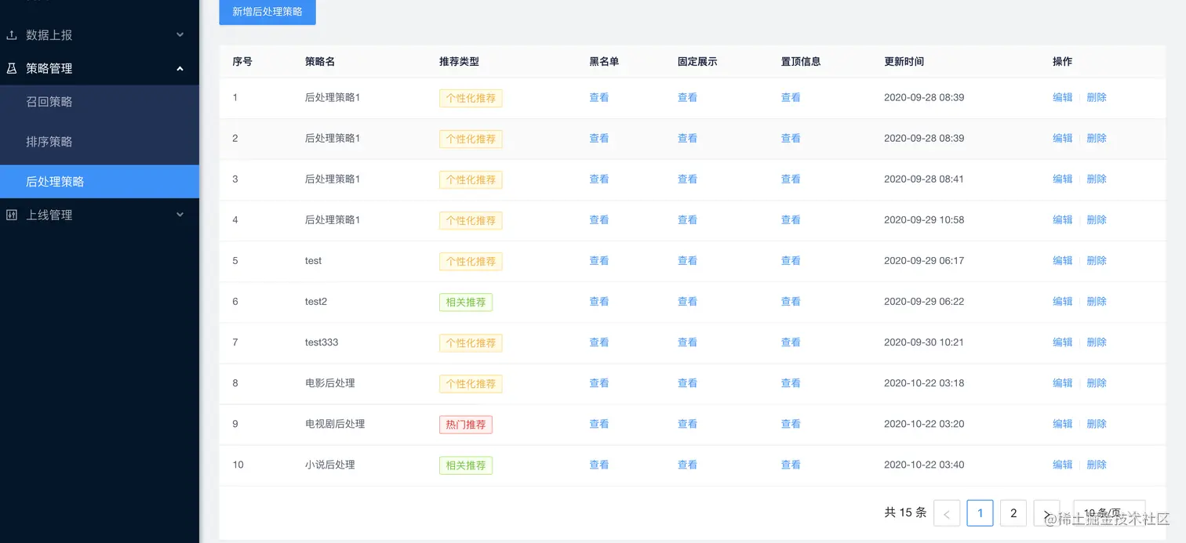This screenshot has width=1186, height=543.
Task: View 固定展示 for test2 row
Action: tap(687, 302)
